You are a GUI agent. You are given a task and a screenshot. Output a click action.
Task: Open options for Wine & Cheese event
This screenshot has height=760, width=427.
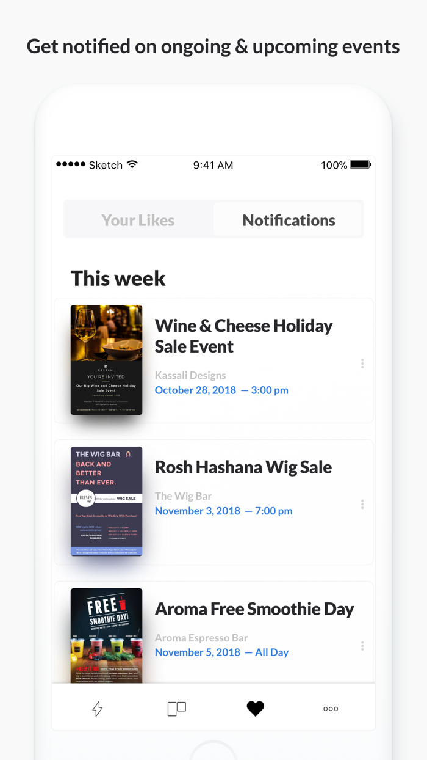pos(362,364)
